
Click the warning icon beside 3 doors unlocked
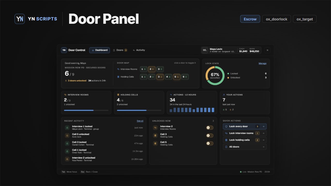[66, 81]
